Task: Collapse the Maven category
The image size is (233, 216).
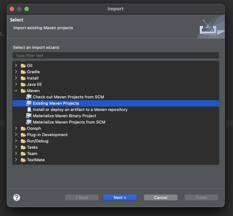Action: pos(16,91)
